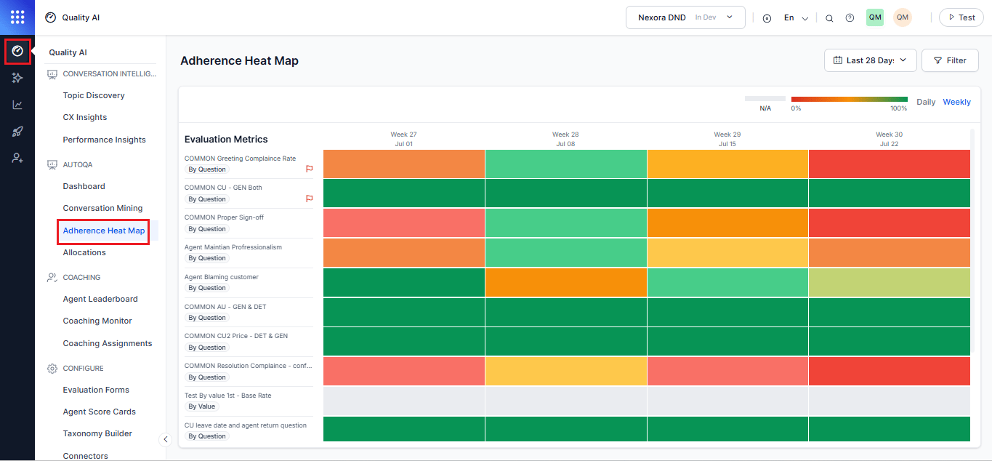Open the En language dropdown
This screenshot has width=992, height=461.
pos(796,18)
